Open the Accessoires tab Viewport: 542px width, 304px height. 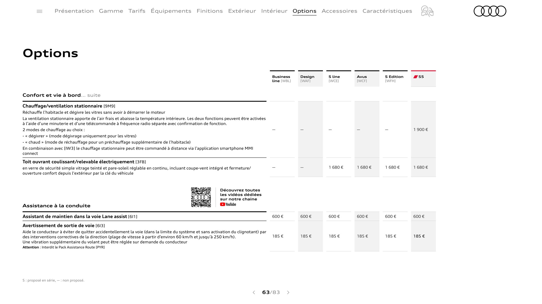pos(339,11)
